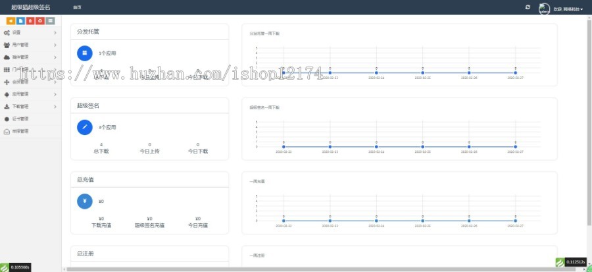Click the red gear shortcut button
This screenshot has width=592, height=272.
[x=40, y=21]
